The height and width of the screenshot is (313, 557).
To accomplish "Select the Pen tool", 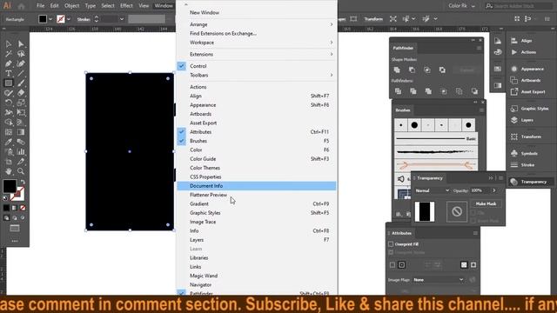I will click(x=9, y=63).
